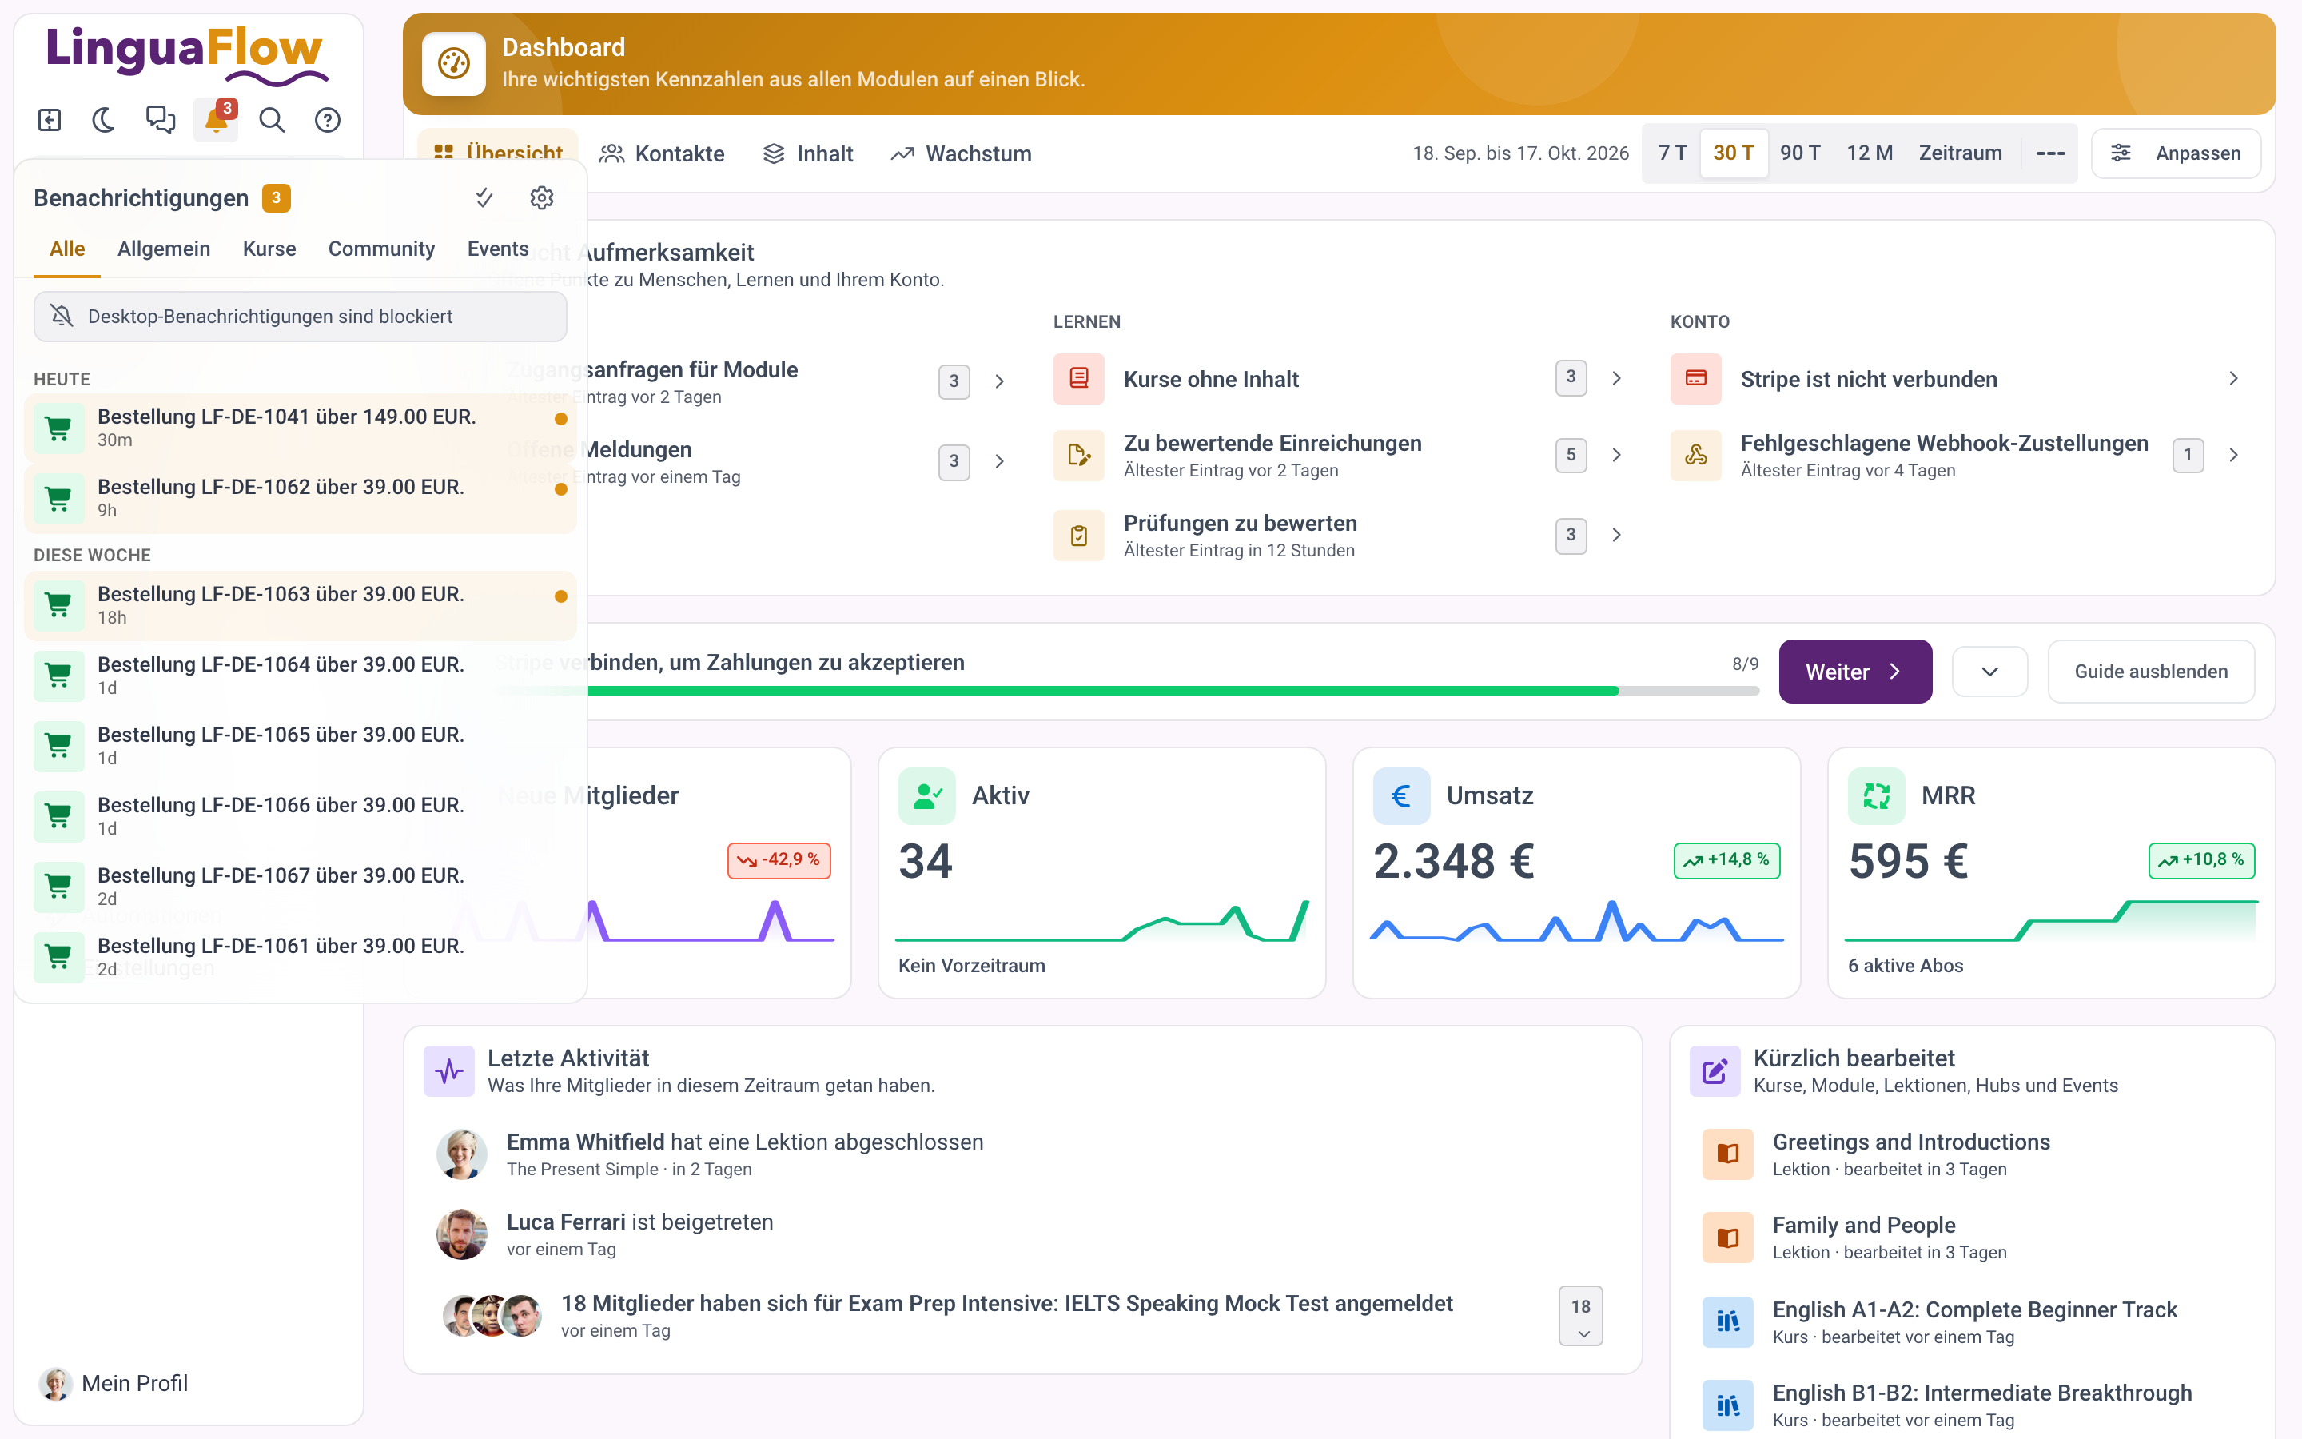Viewport: 2302px width, 1439px height.
Task: Mark all notifications as read
Action: coord(484,198)
